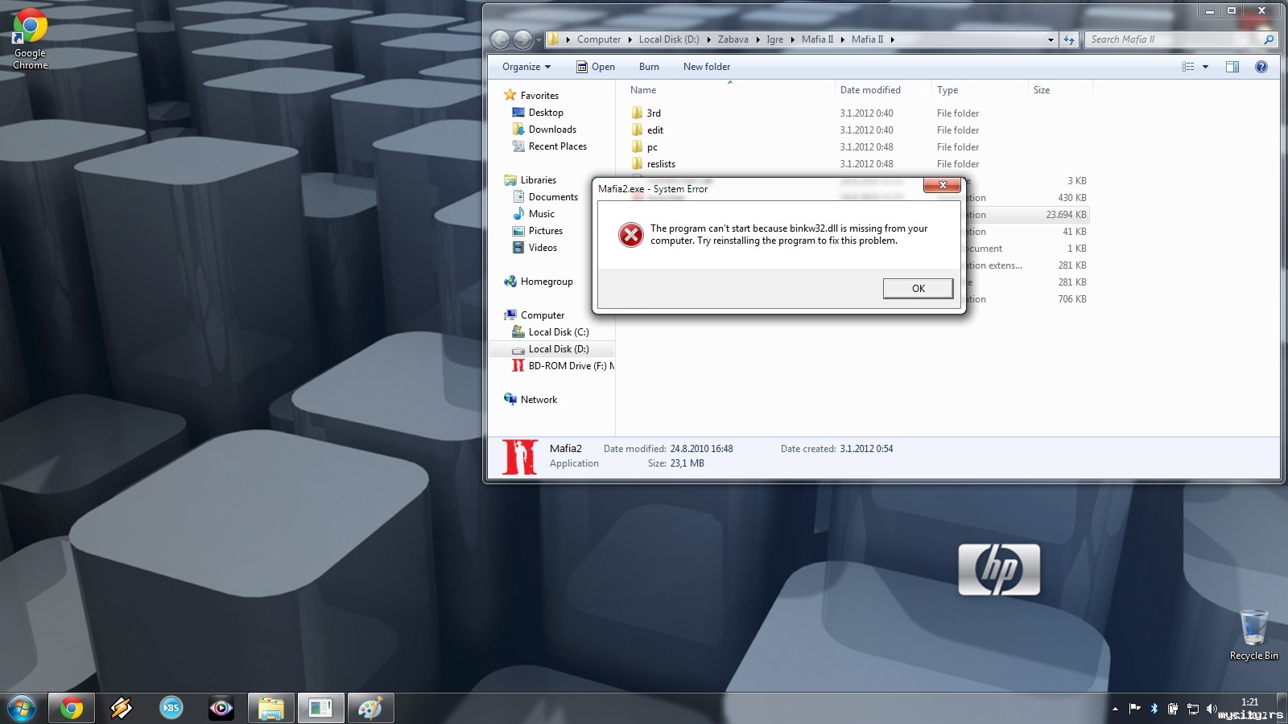Create a New folder from the toolbar

click(x=707, y=67)
